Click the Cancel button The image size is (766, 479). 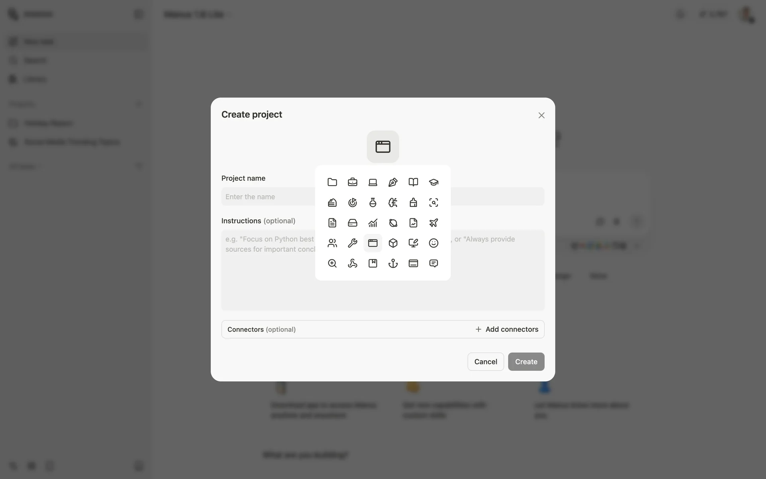tap(486, 362)
